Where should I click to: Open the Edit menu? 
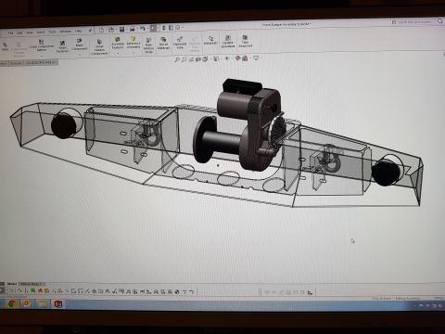pyautogui.click(x=19, y=32)
